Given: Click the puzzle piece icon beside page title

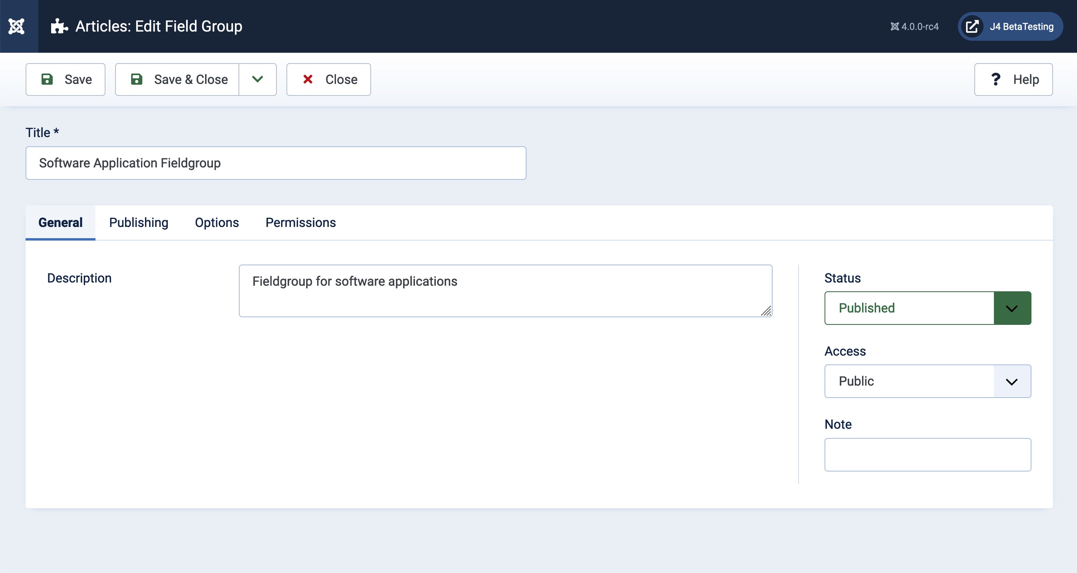Looking at the screenshot, I should pos(59,26).
